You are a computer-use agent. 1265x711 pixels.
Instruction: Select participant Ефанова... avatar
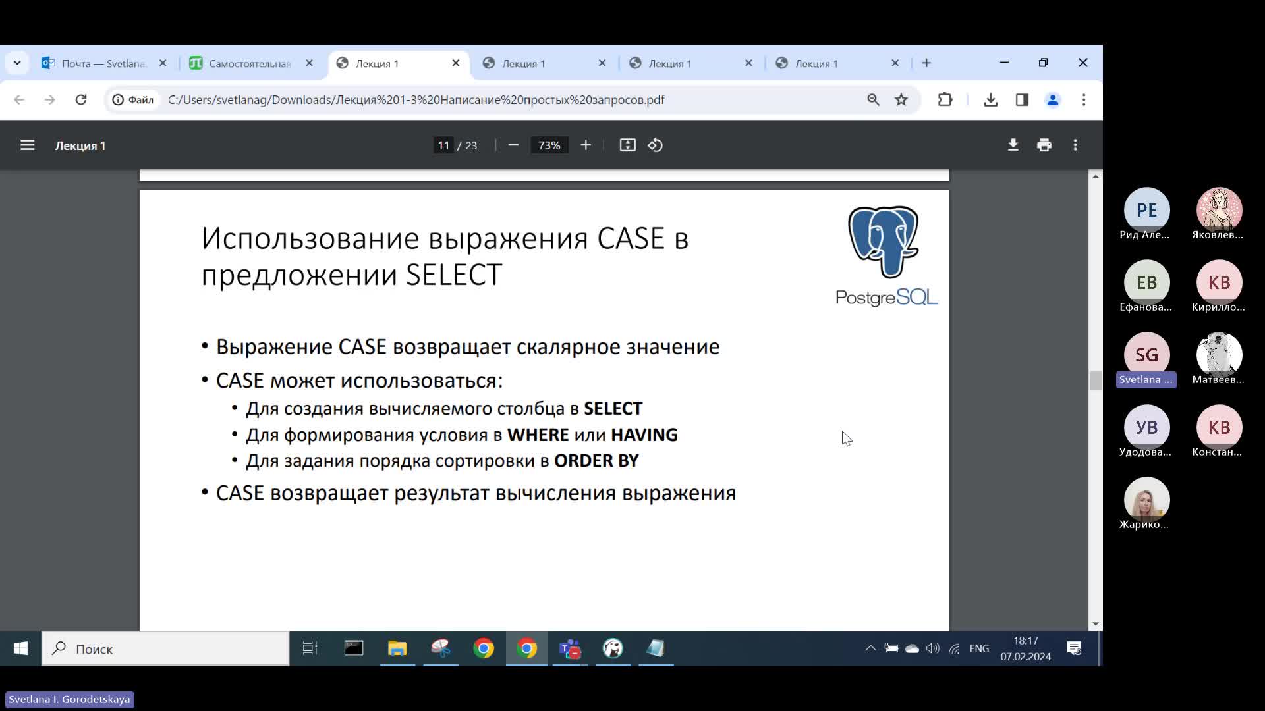(1146, 282)
